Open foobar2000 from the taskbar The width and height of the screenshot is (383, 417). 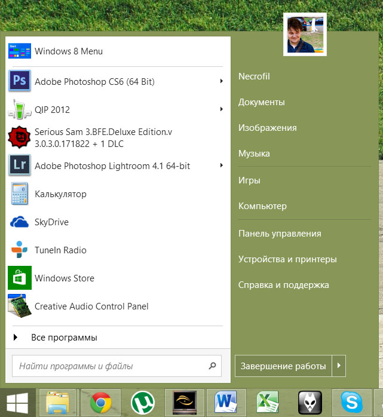tap(310, 403)
